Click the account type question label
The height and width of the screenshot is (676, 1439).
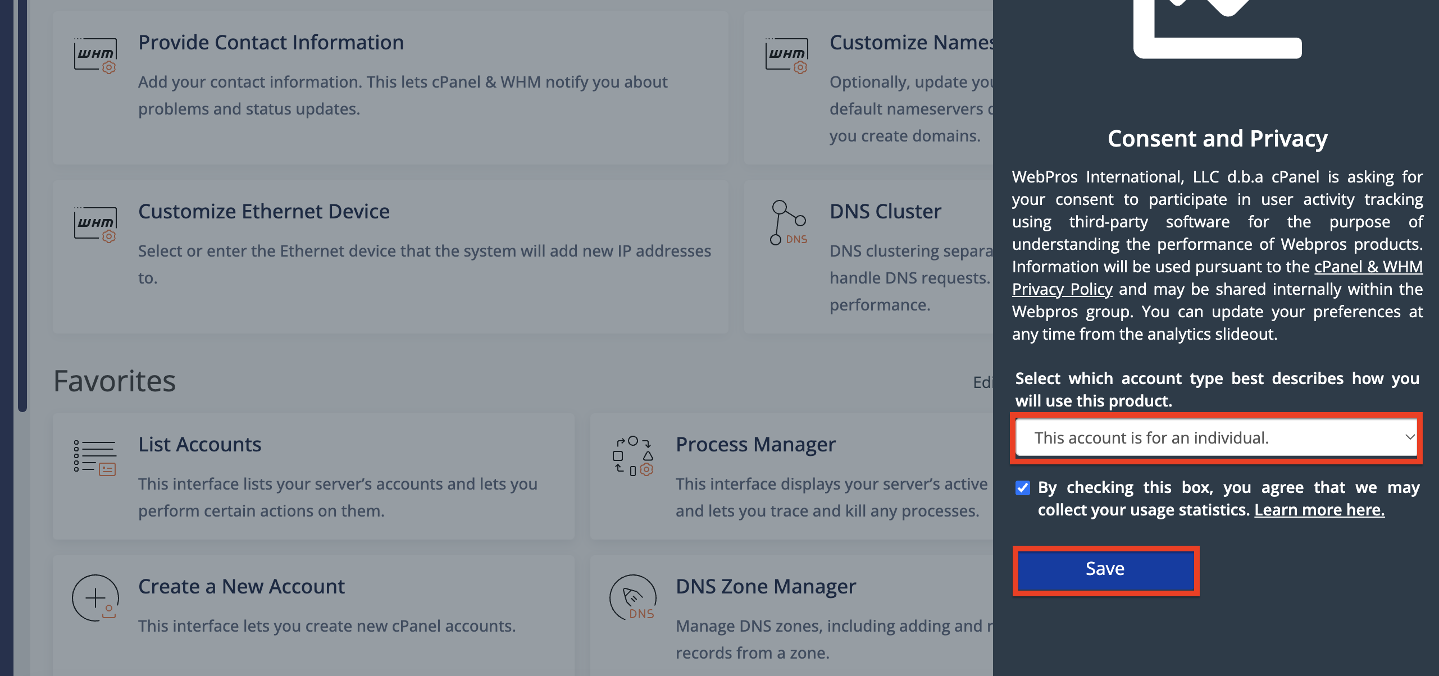(1217, 390)
